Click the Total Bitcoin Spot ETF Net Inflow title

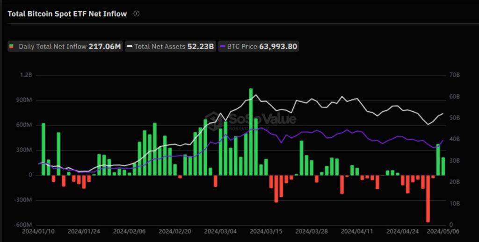pos(67,14)
